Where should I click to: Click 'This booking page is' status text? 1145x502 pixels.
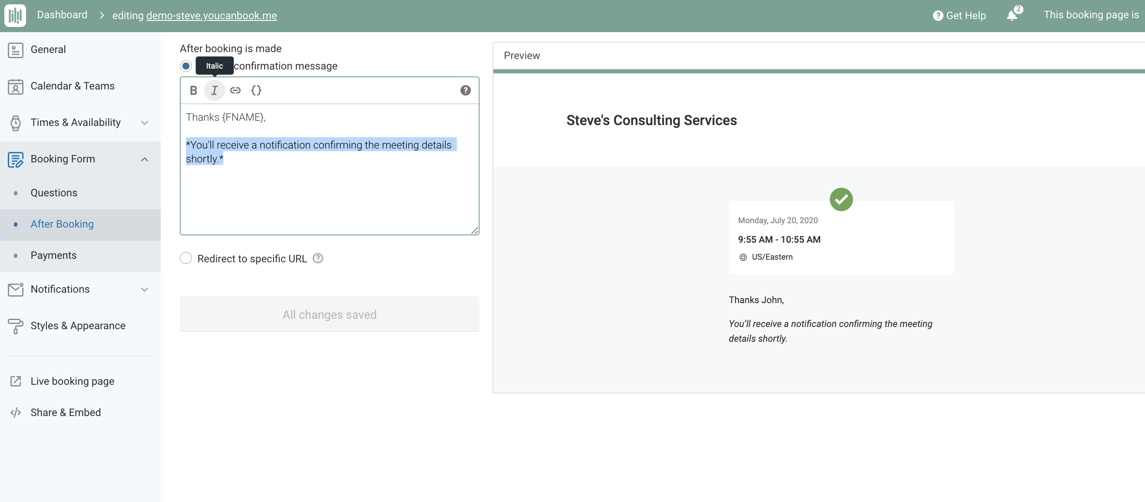1091,15
